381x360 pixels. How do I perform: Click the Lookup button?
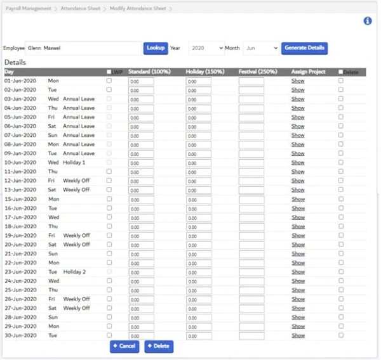(156, 48)
